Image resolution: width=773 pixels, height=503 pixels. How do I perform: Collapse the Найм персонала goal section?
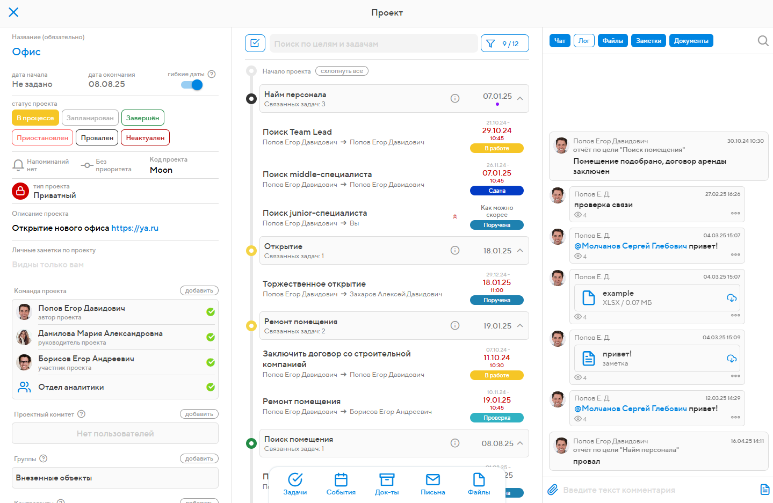519,98
